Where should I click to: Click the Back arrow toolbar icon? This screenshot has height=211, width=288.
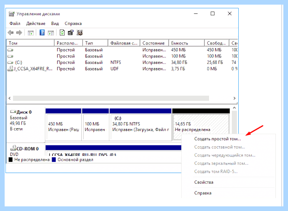[x=11, y=33]
